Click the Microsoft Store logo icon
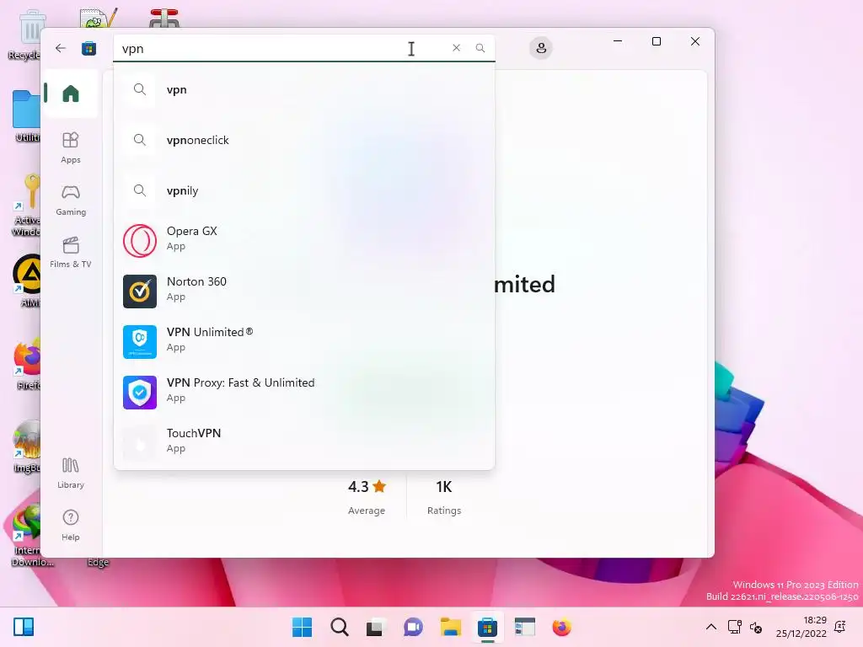The height and width of the screenshot is (647, 863). click(88, 48)
